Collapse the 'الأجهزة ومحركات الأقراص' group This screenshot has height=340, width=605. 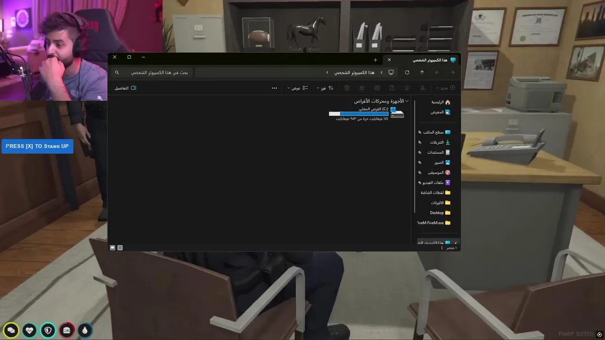(x=407, y=101)
